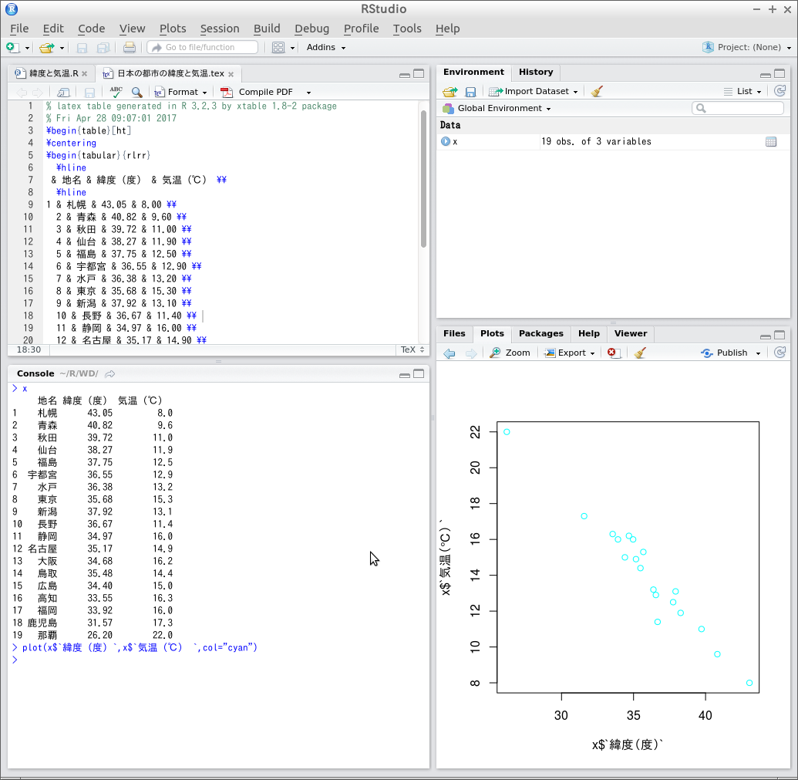Open the Help menu in the menu bar
Viewport: 798px width, 780px height.
coord(448,29)
